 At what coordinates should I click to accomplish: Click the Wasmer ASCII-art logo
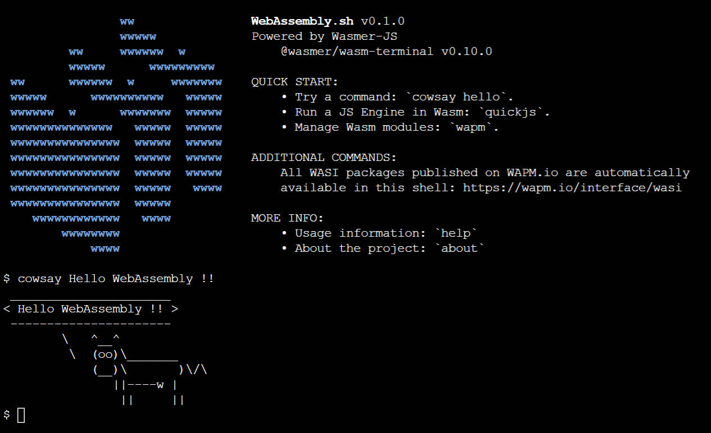pos(116,135)
